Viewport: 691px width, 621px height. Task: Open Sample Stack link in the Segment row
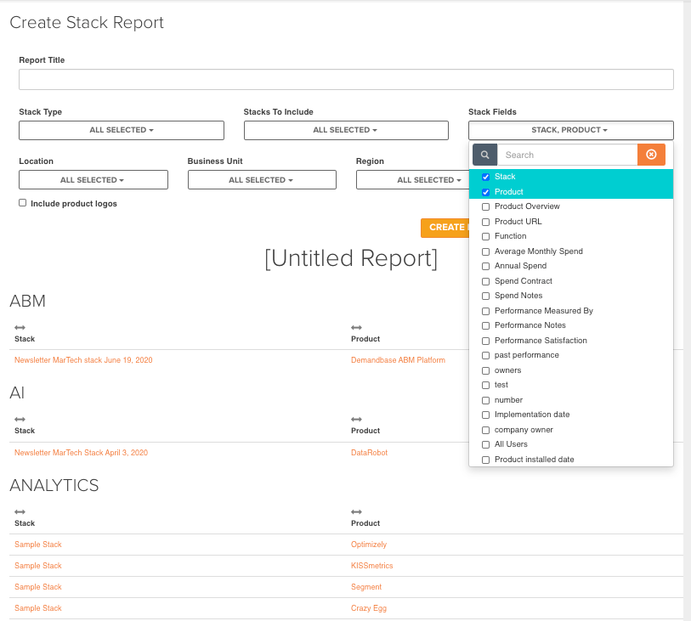point(38,587)
